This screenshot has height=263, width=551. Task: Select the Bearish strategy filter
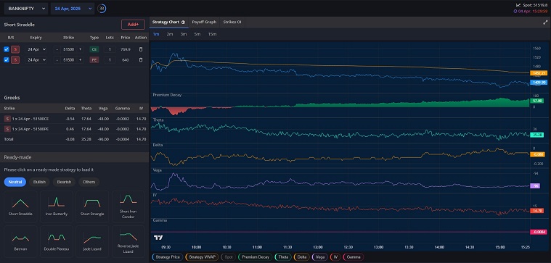(x=65, y=182)
